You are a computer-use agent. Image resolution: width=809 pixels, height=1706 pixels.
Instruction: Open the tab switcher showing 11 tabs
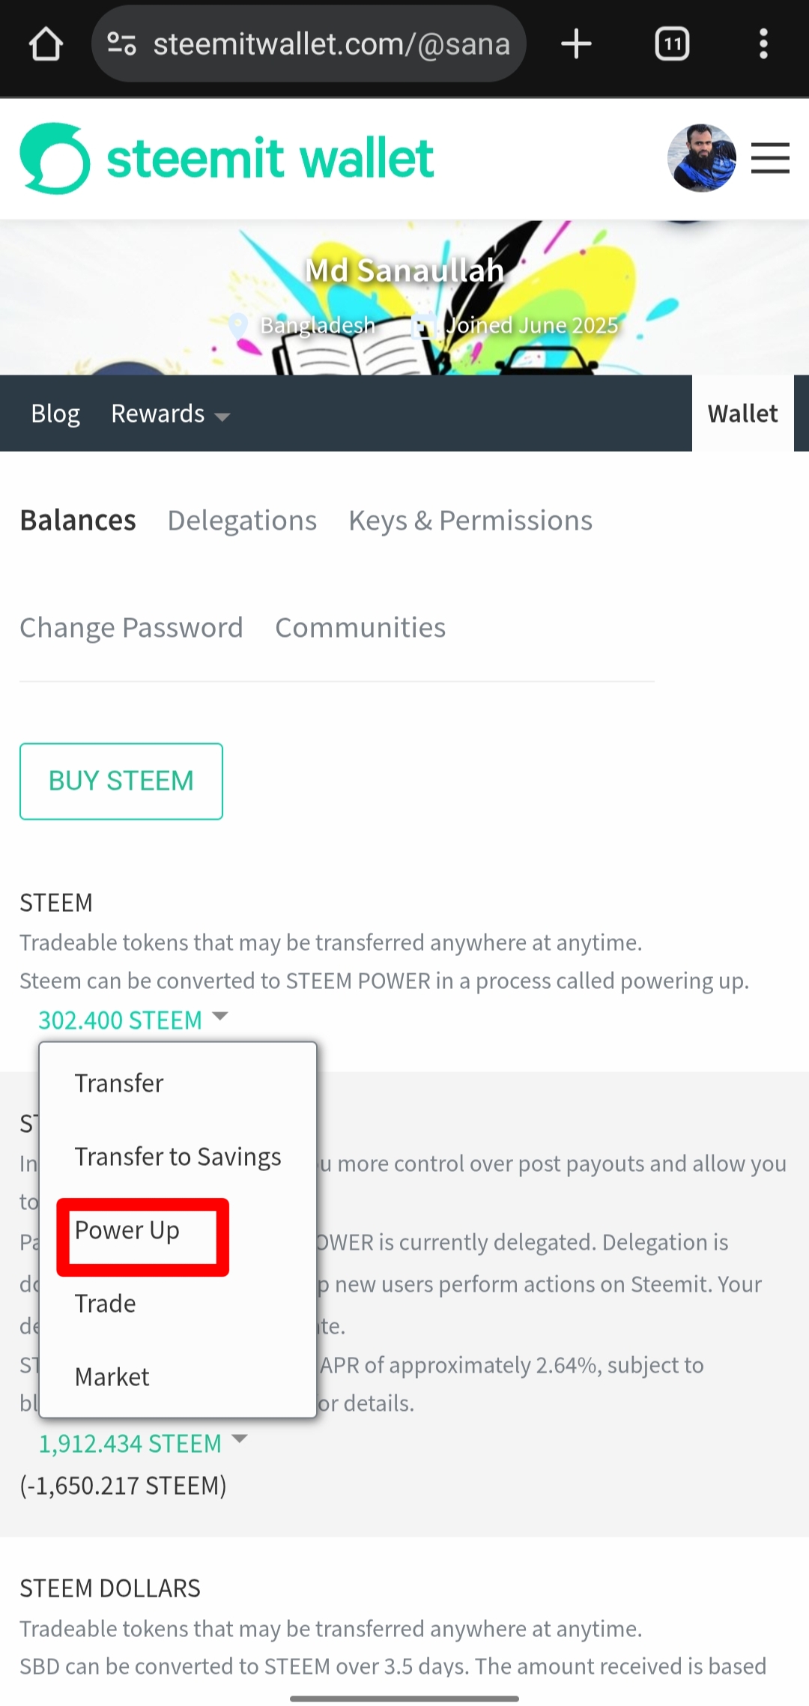coord(672,44)
